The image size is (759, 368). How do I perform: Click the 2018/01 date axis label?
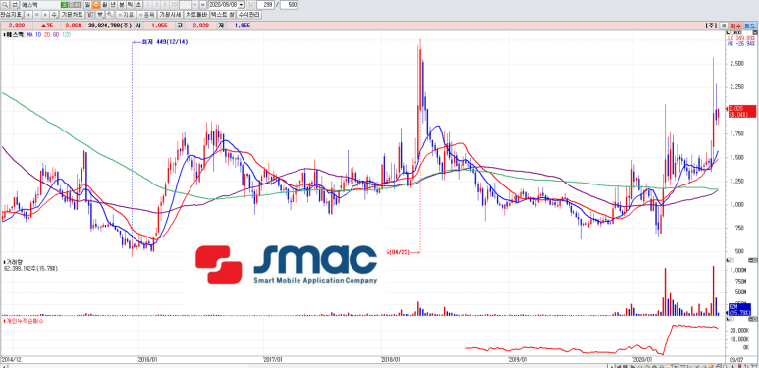[x=392, y=360]
